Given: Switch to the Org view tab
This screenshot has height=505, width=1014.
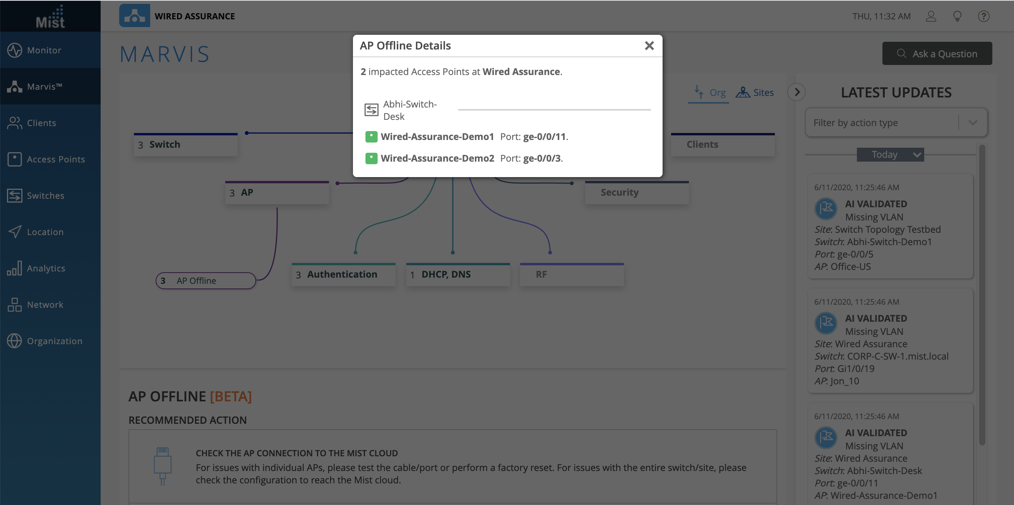Looking at the screenshot, I should pos(709,93).
